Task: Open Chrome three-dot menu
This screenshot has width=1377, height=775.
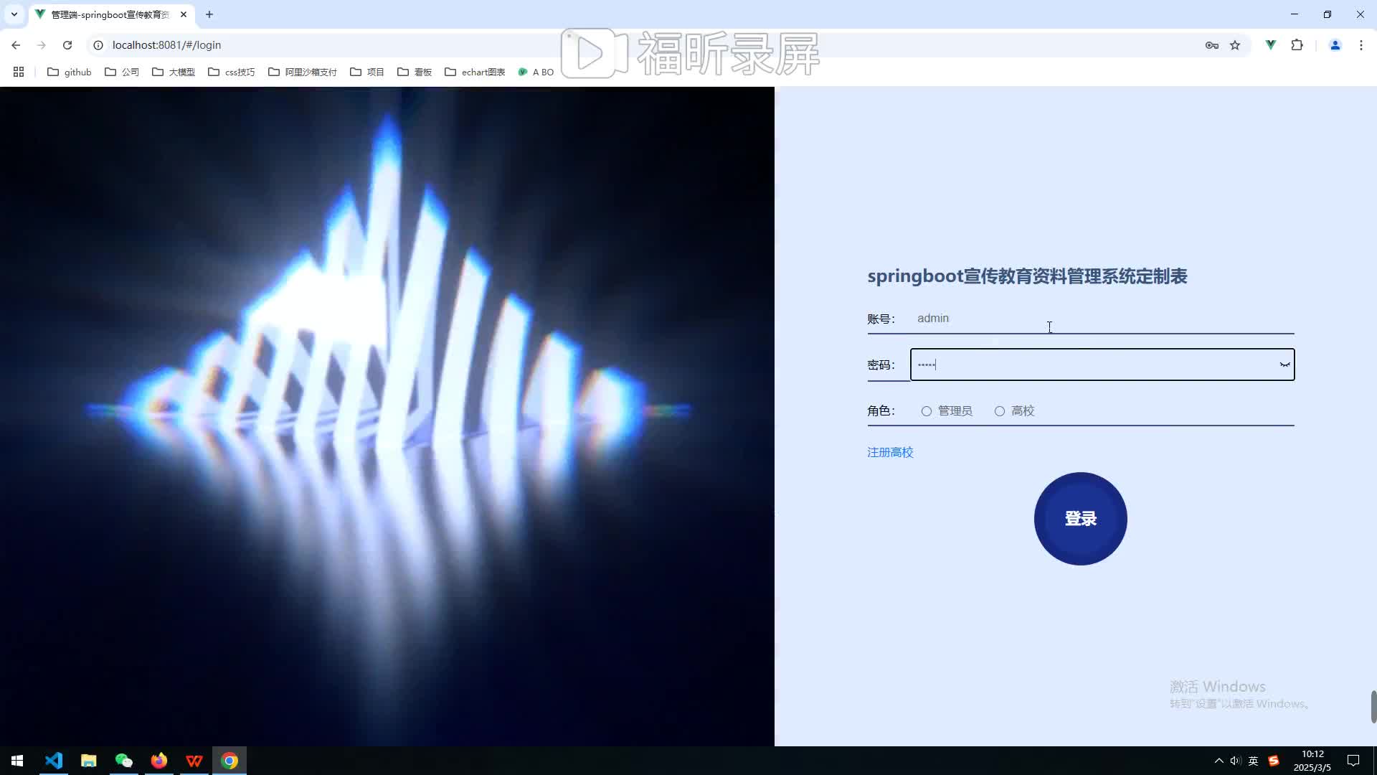Action: coord(1361,45)
